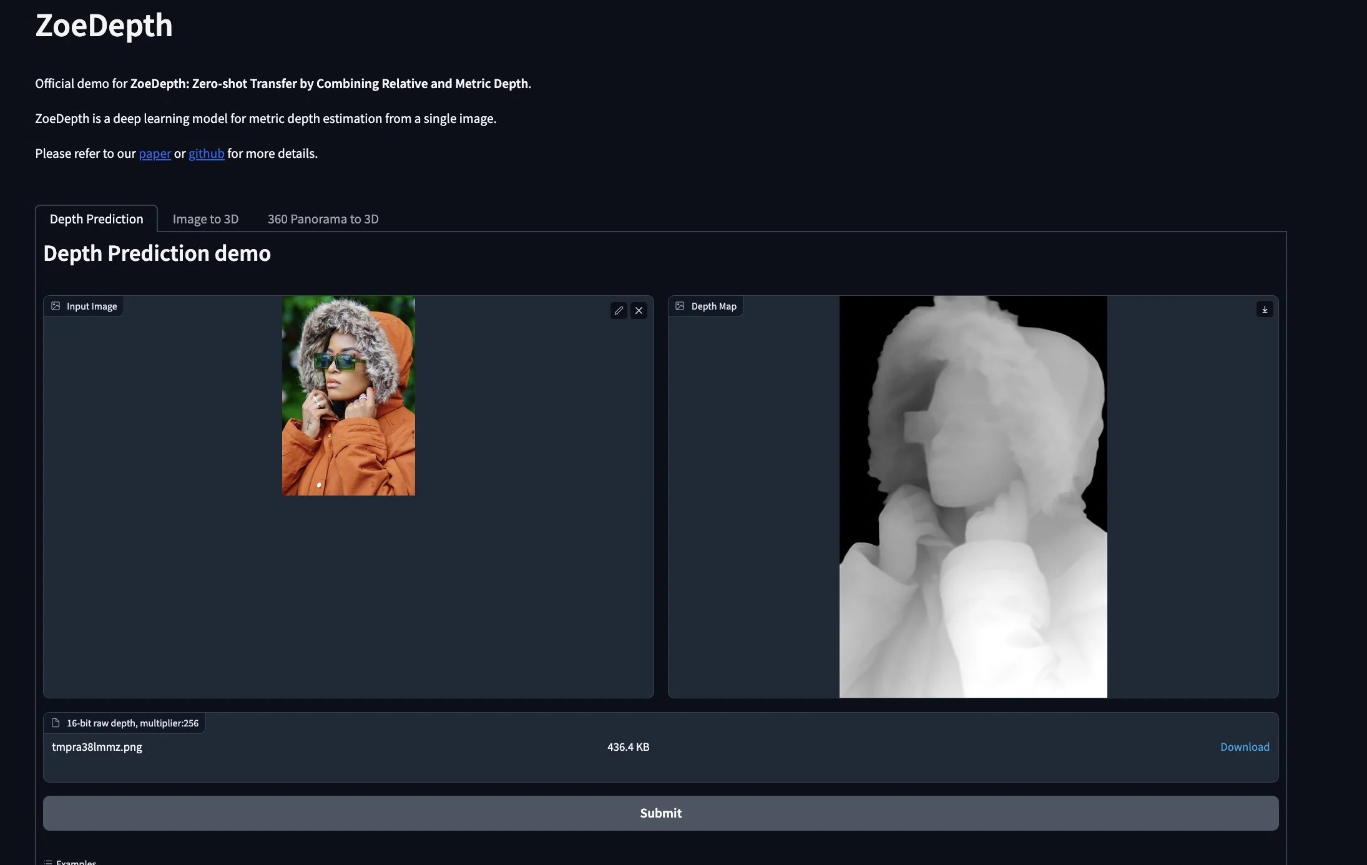Switch to the Depth Prediction tab
Screen dimensions: 1367x865
(96, 219)
